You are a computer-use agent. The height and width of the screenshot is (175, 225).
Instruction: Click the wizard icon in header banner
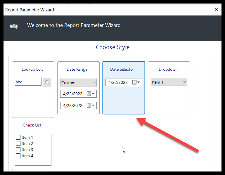click(14, 26)
